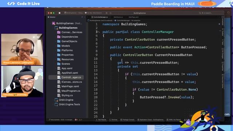Click the private set line in the editor
233x131 pixels.
pos(128,66)
